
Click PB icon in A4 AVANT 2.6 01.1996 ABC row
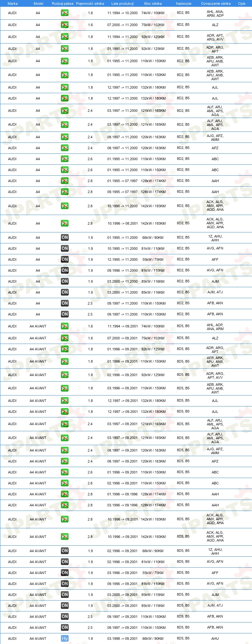pos(64,472)
